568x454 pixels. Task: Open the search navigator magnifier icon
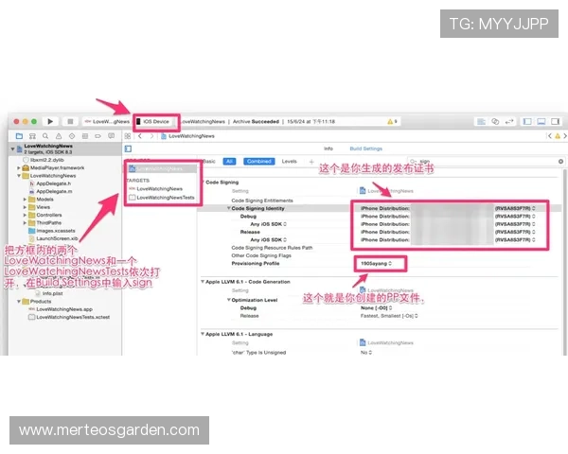(x=45, y=136)
